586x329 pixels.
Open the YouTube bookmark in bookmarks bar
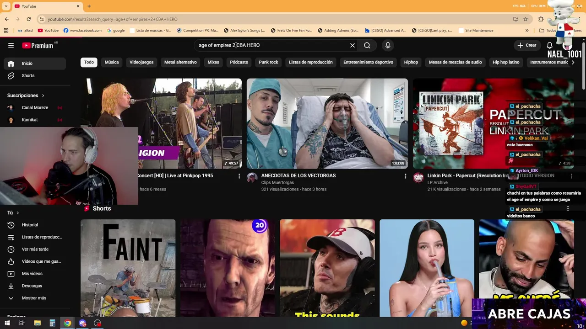coord(48,31)
